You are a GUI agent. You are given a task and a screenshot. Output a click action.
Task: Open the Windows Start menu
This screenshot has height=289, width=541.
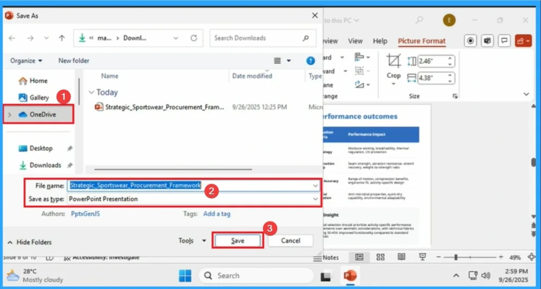point(185,276)
